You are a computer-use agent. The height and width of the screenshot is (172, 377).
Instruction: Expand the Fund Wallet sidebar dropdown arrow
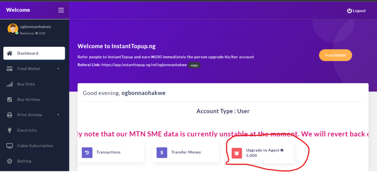click(x=58, y=69)
